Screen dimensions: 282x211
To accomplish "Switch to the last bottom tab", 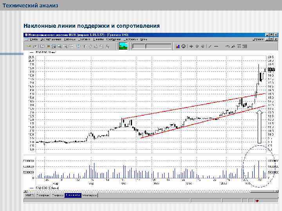I will click(90, 195).
